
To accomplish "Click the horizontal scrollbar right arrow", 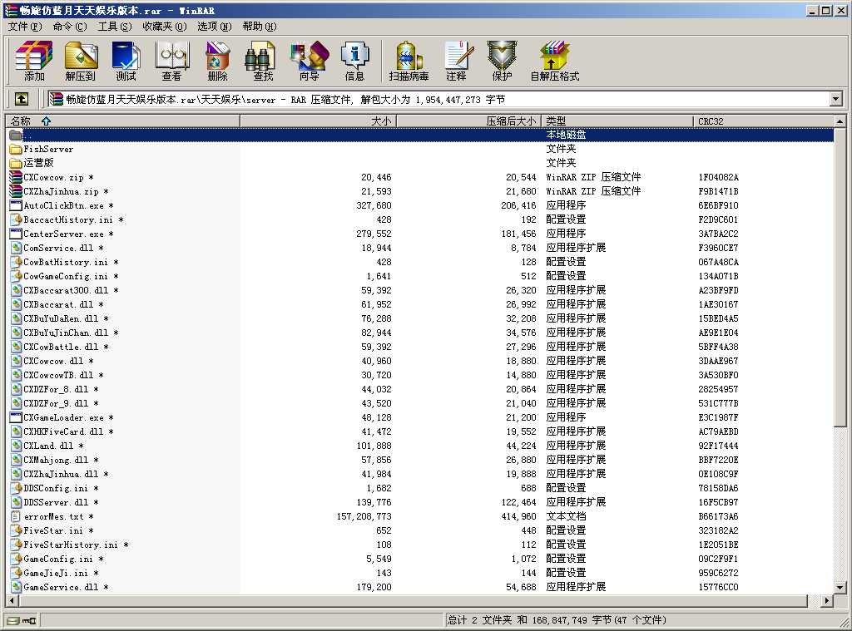I will point(827,600).
